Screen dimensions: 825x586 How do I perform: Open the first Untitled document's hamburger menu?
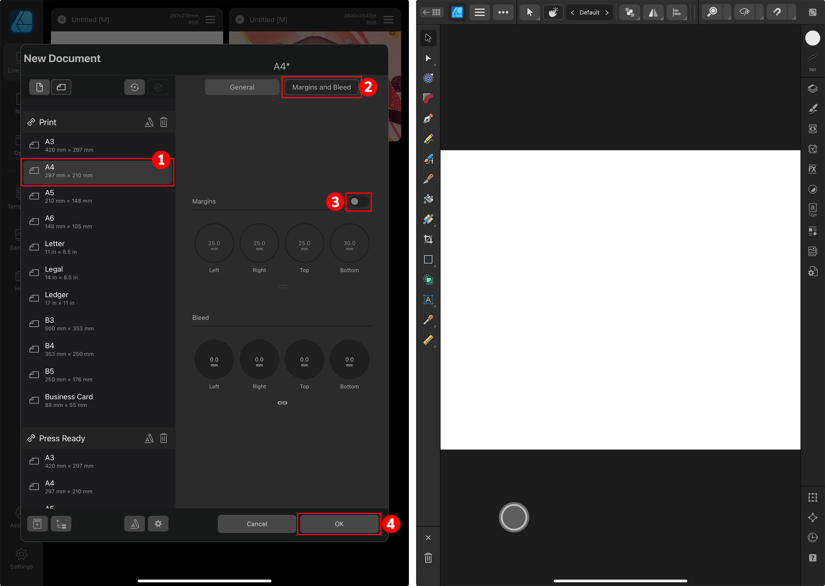pyautogui.click(x=210, y=20)
